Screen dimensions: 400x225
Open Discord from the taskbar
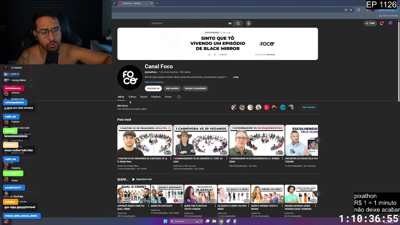click(x=228, y=221)
